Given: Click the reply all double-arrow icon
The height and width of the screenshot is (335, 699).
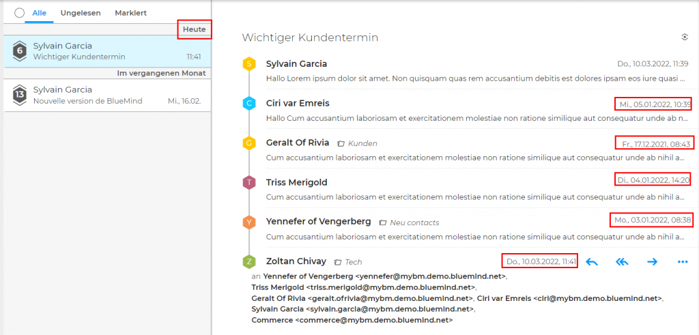Looking at the screenshot, I should pos(622,262).
